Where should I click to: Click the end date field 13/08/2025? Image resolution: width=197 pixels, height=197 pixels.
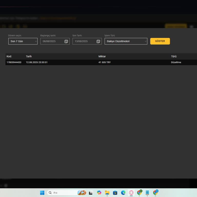87,41
